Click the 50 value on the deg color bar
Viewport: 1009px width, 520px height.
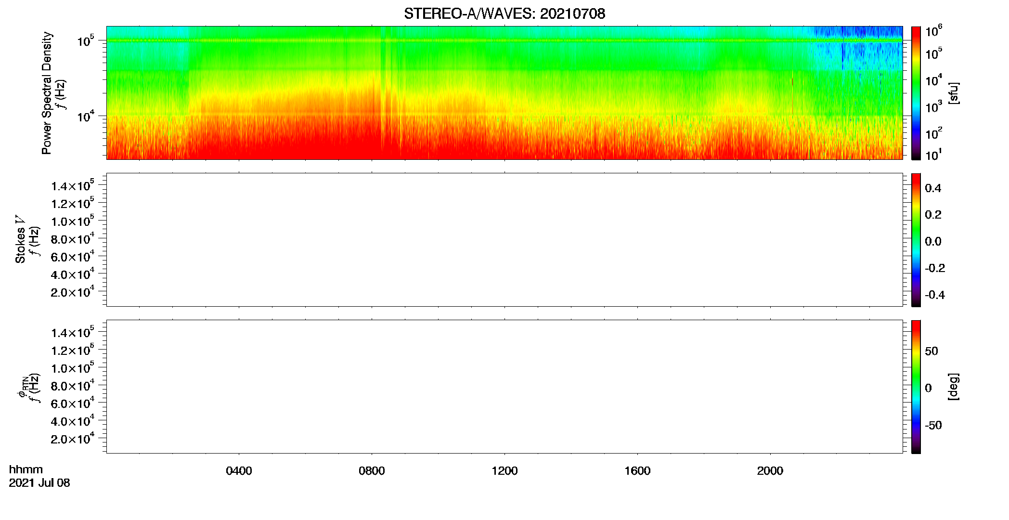(931, 351)
